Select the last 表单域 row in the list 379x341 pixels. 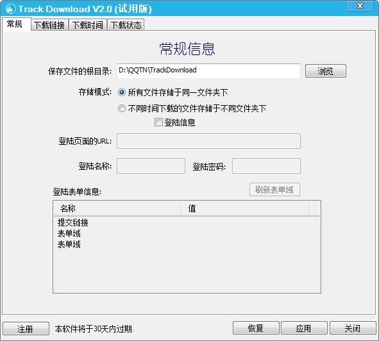tap(69, 244)
